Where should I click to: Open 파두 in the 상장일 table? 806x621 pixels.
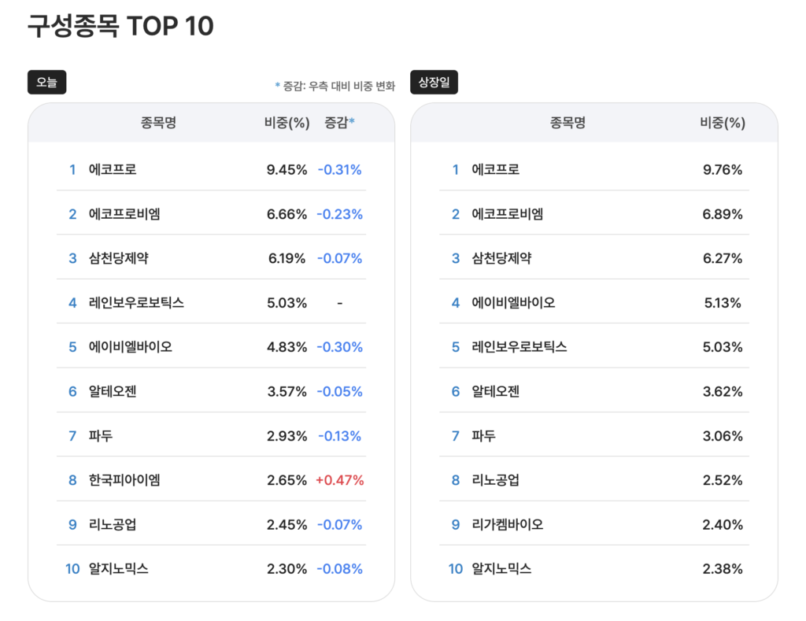tap(483, 435)
